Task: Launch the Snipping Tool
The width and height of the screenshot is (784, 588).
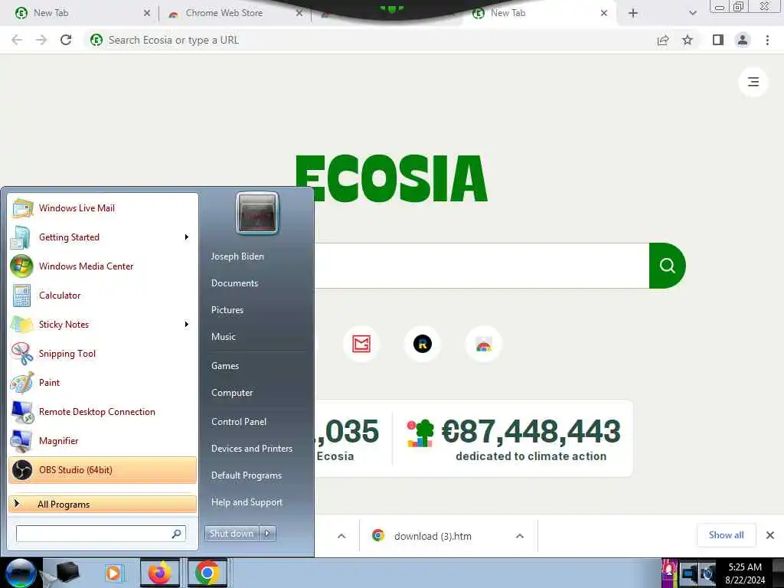Action: click(x=103, y=354)
